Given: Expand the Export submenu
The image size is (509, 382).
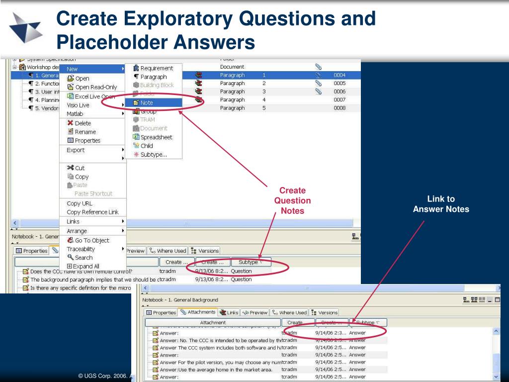Looking at the screenshot, I should 93,150.
